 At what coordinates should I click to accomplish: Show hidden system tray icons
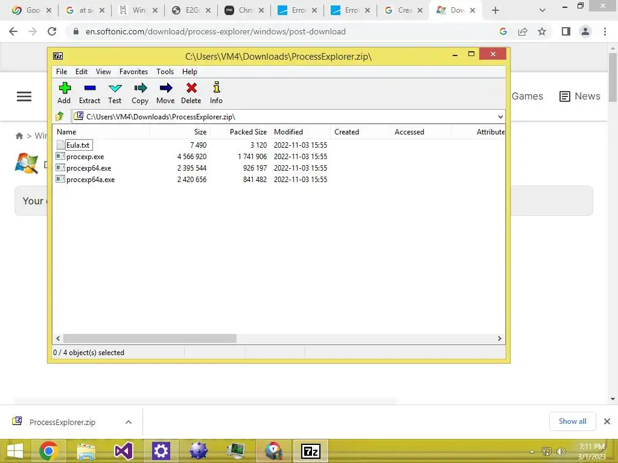pyautogui.click(x=532, y=452)
